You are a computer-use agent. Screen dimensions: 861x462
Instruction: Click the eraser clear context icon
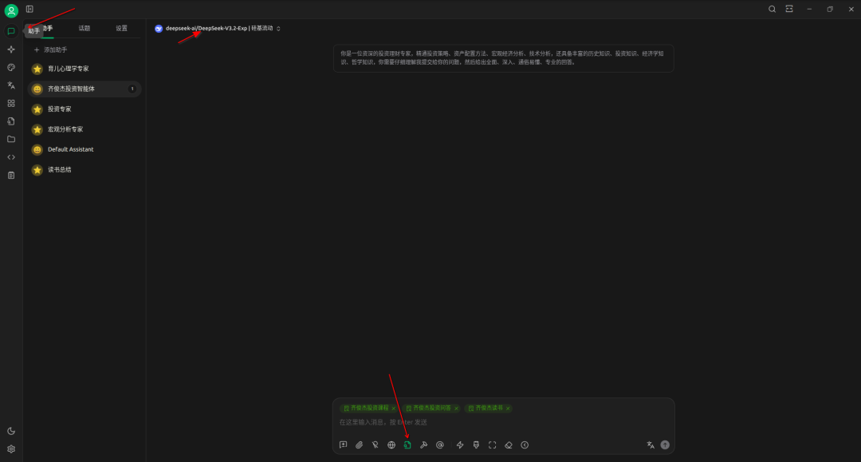click(509, 445)
